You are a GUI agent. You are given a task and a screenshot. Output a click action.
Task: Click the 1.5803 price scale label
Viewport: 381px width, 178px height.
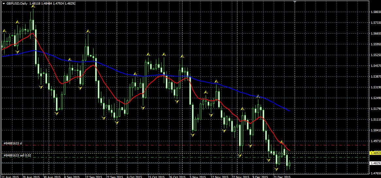(375, 12)
